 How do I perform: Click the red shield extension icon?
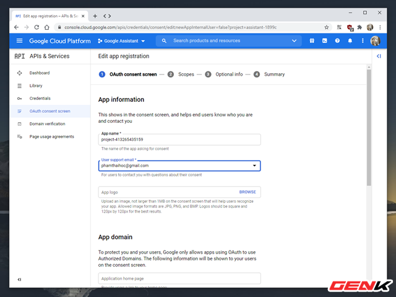(350, 27)
